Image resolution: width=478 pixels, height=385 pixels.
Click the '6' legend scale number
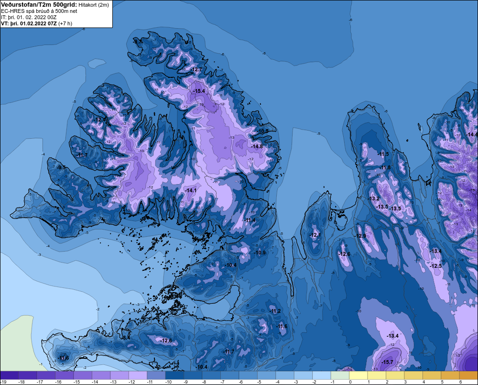click(461, 382)
